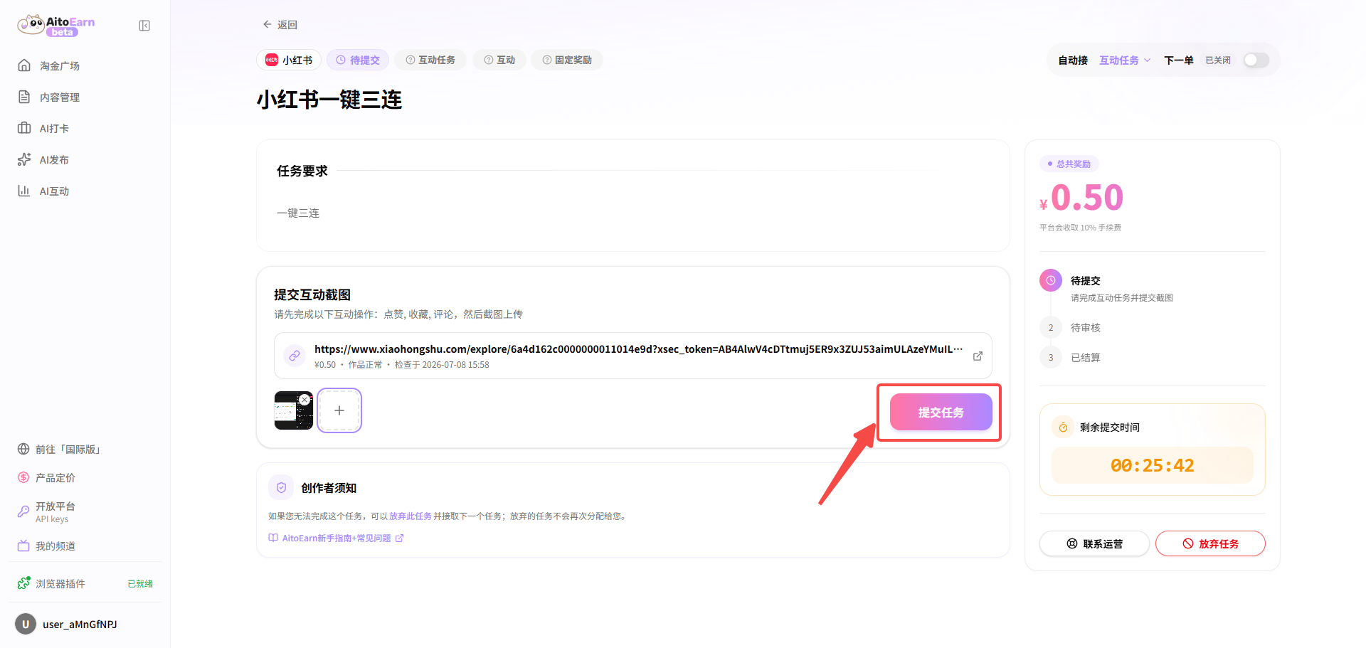1366x648 pixels.
Task: Click the 作品正常 status text
Action: pos(365,365)
